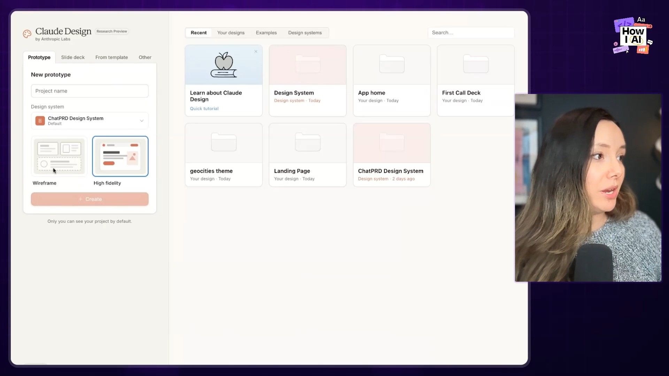Click the ChatPRD Design System card folder icon
669x376 pixels.
click(392, 142)
